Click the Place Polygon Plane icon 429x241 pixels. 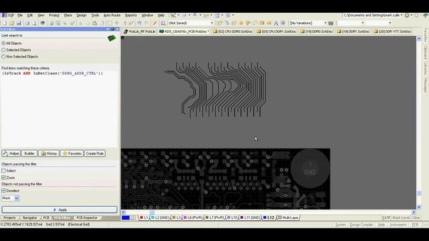pyautogui.click(x=269, y=23)
